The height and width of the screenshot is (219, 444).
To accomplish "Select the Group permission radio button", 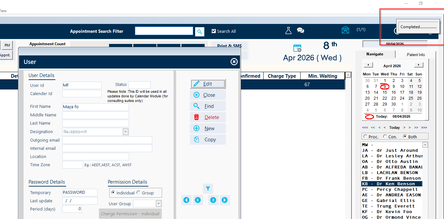I will click(139, 193).
